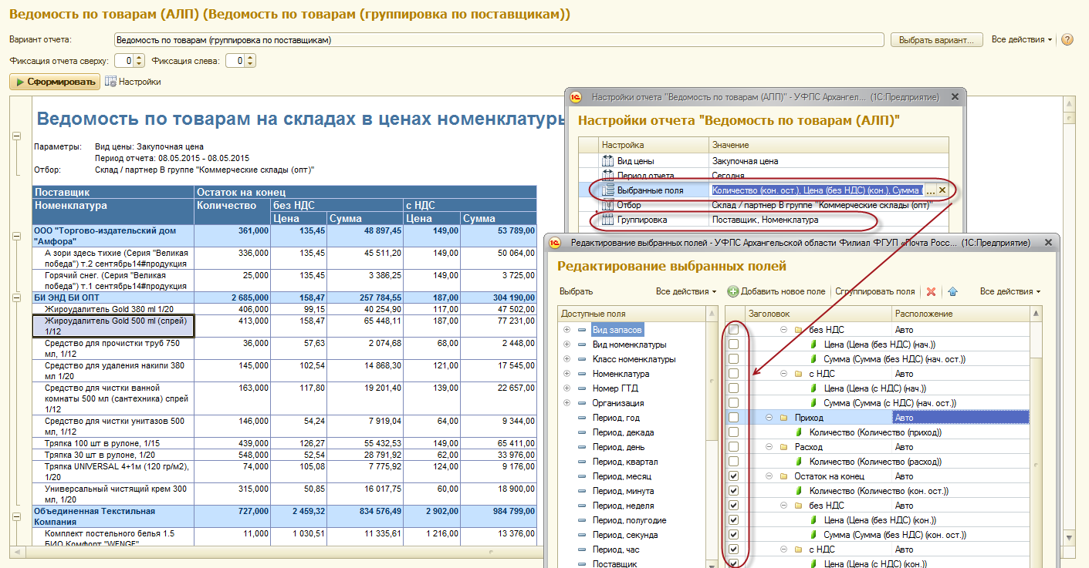This screenshot has width=1089, height=568.
Task: Open help with the question mark icon
Action: point(1067,39)
